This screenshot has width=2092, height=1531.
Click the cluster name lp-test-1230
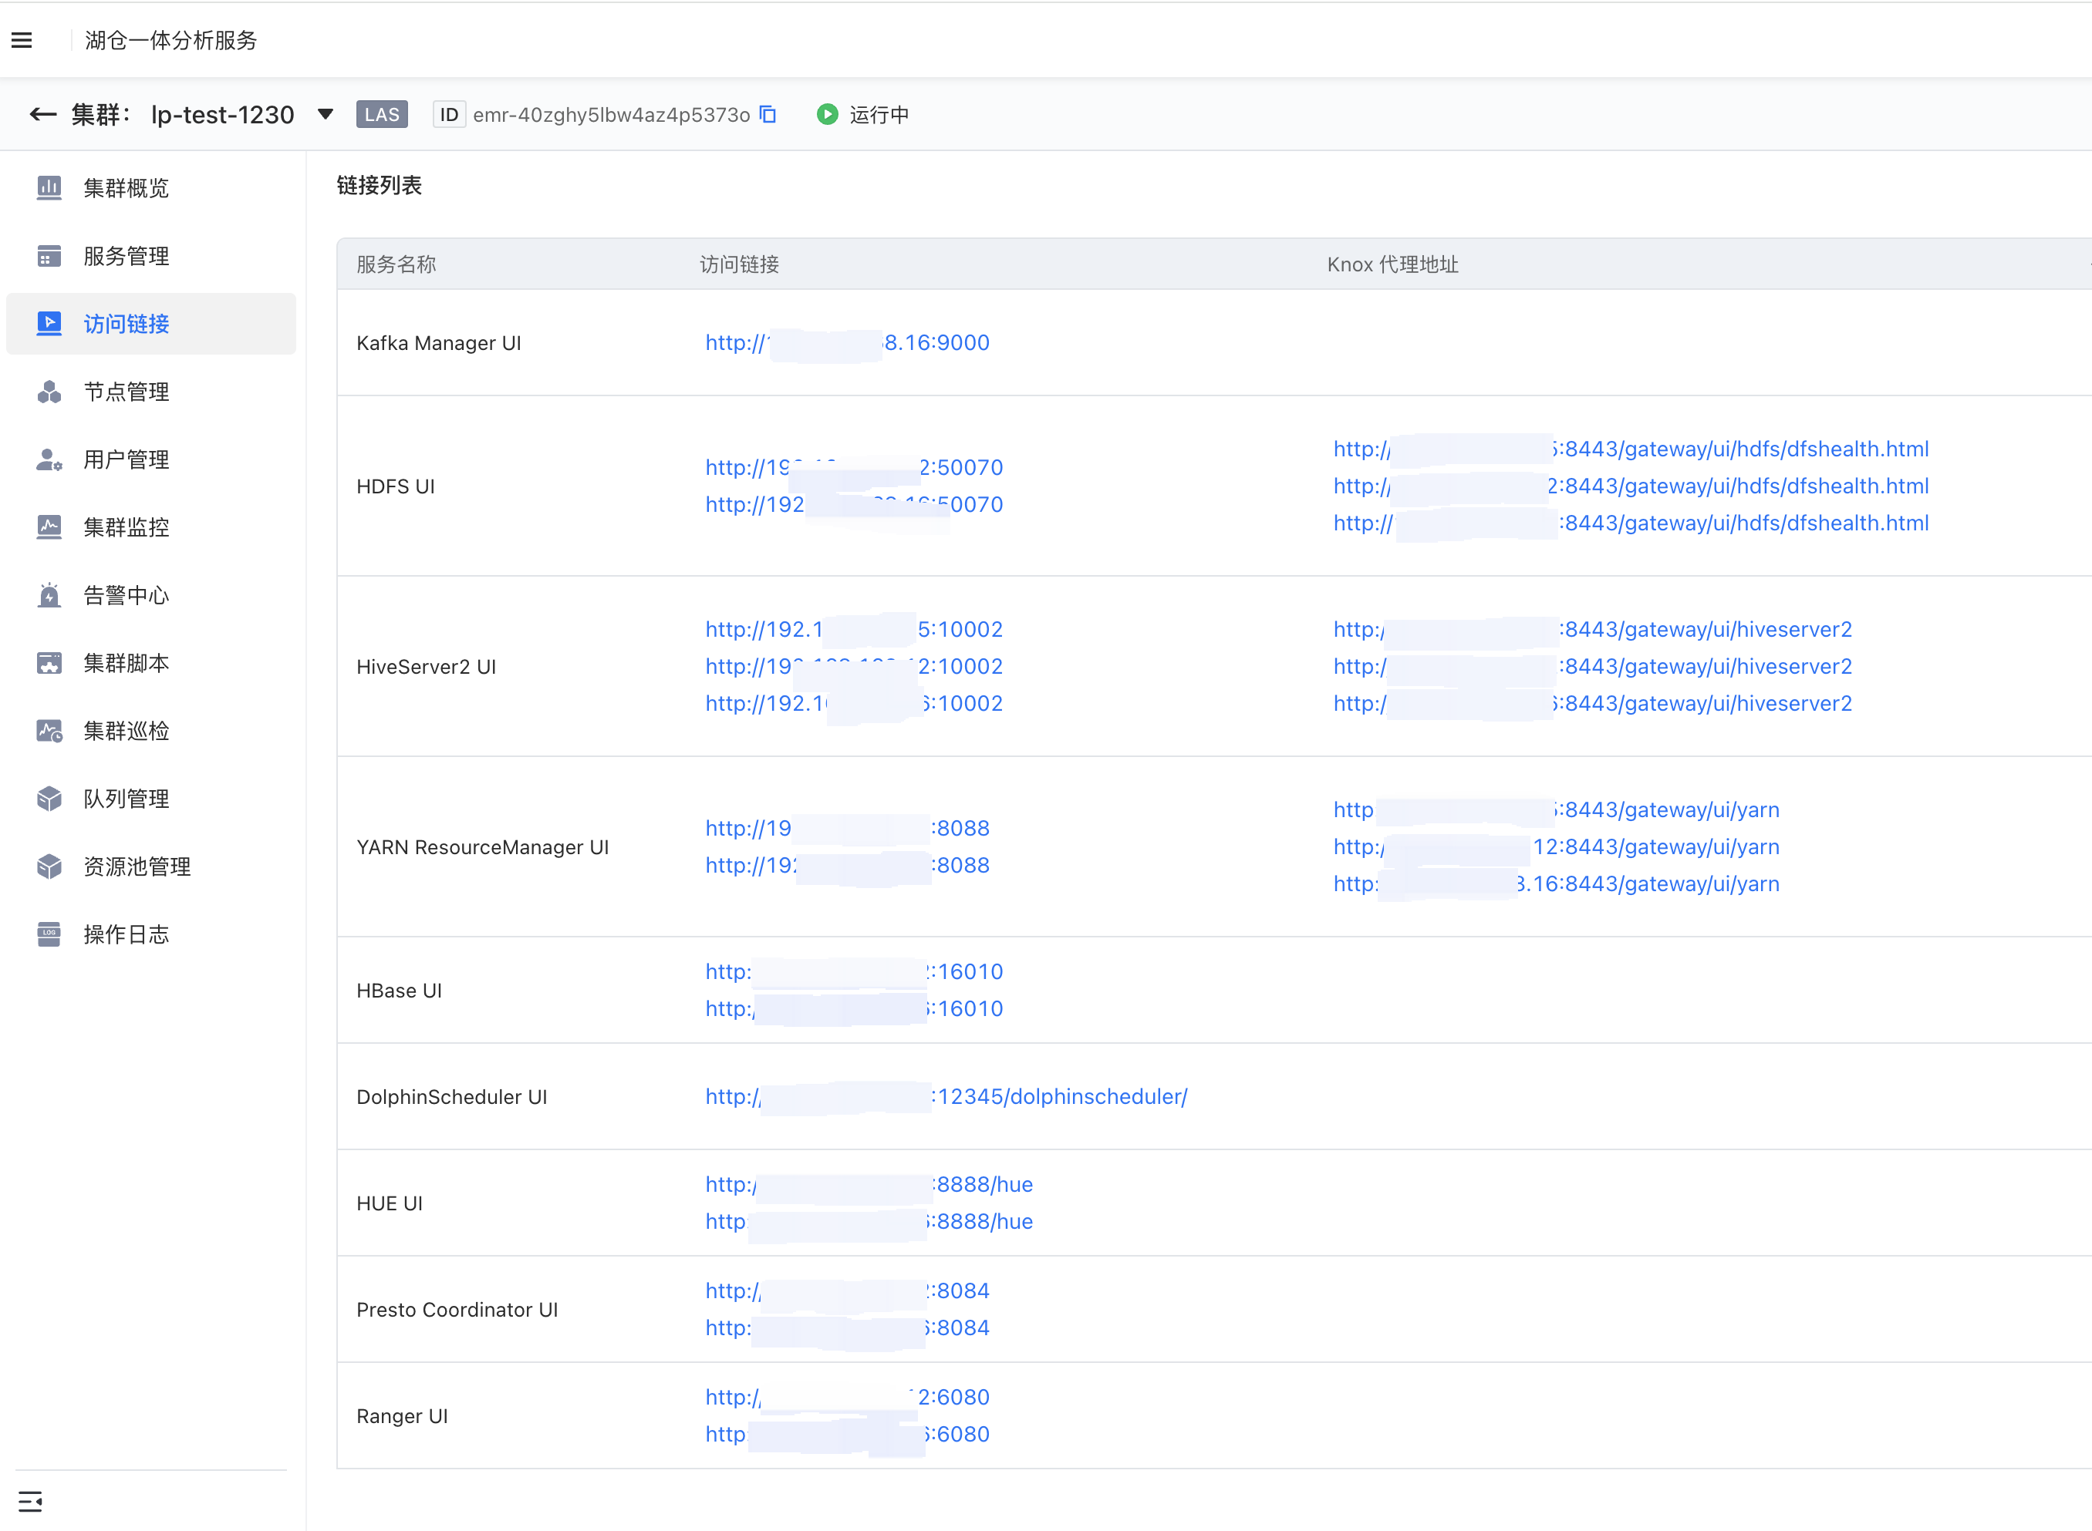pyautogui.click(x=223, y=114)
